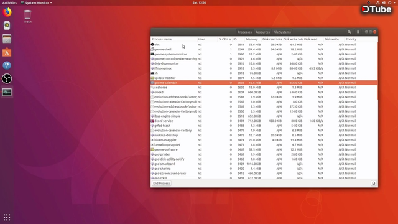Screen dimensions: 398x224
Task: Open the hamburger menu in System Monitor
Action: pyautogui.click(x=358, y=32)
